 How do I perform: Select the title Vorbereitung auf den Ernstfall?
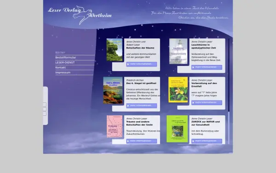204,85
